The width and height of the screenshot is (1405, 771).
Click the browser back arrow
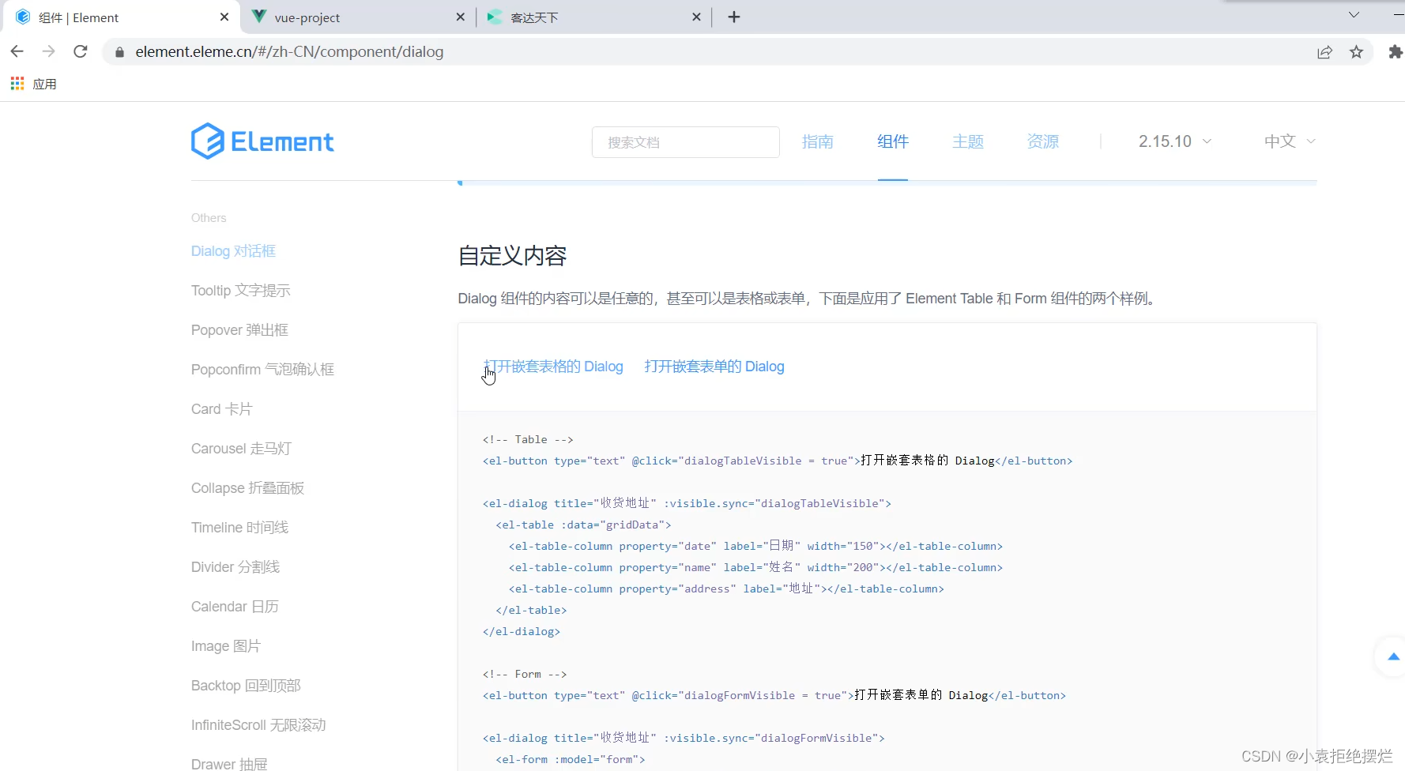tap(17, 51)
